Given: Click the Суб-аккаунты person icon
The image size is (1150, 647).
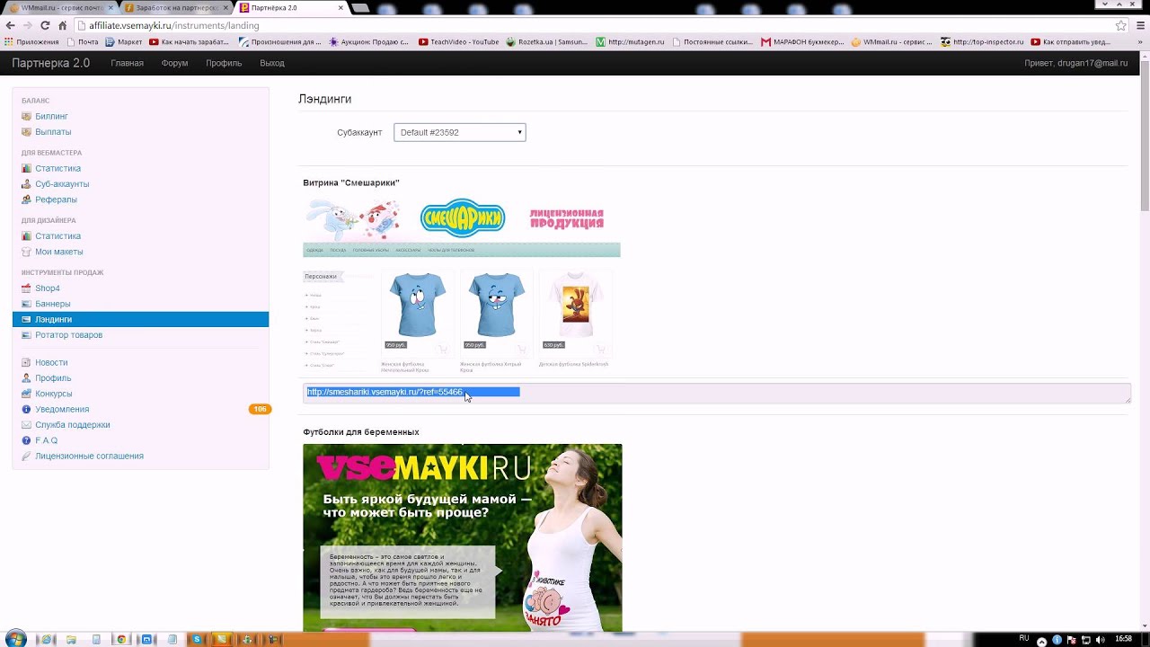Looking at the screenshot, I should pos(26,184).
